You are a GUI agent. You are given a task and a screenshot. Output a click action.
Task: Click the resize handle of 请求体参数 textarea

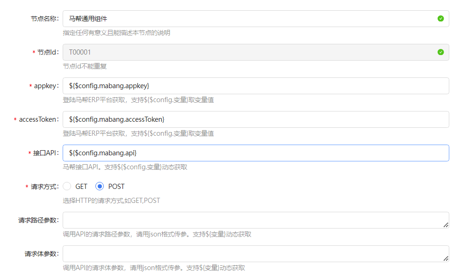(446, 258)
